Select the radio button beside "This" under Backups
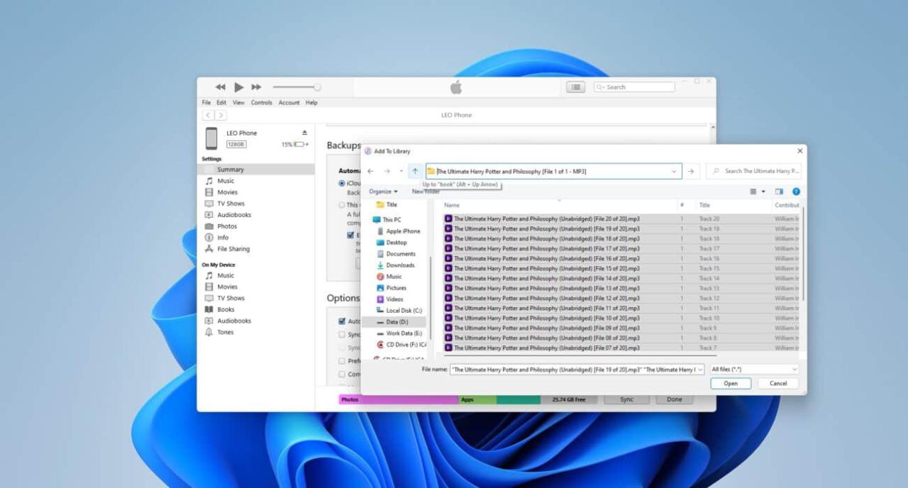This screenshot has height=488, width=908. pos(342,205)
